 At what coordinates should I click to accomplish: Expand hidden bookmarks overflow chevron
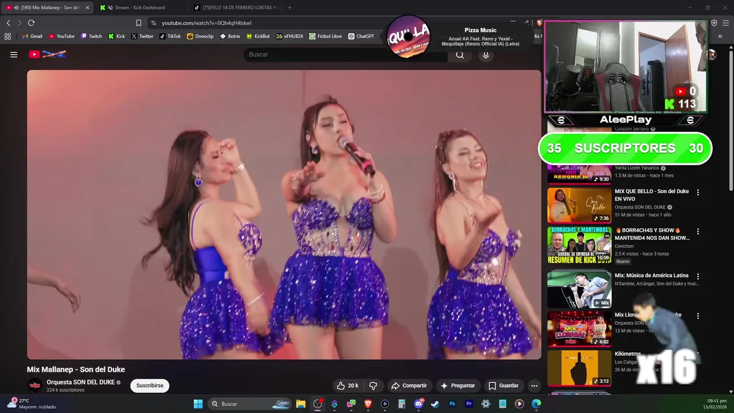(x=720, y=36)
